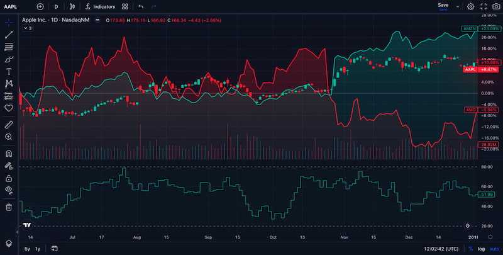This screenshot has height=255, width=503.
Task: Open the candlestick chart style menu
Action: click(x=72, y=6)
